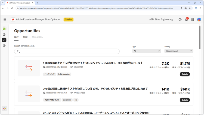The width and height of the screenshot is (204, 115).
Task: Open the Sort by Highest impact dropdown
Action: [179, 51]
